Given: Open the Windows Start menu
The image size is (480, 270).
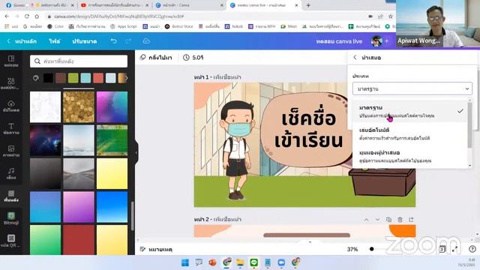Looking at the screenshot, I should pyautogui.click(x=185, y=262).
